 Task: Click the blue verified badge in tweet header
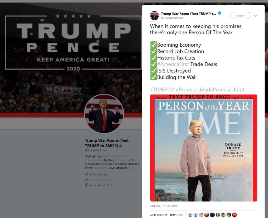(x=220, y=13)
